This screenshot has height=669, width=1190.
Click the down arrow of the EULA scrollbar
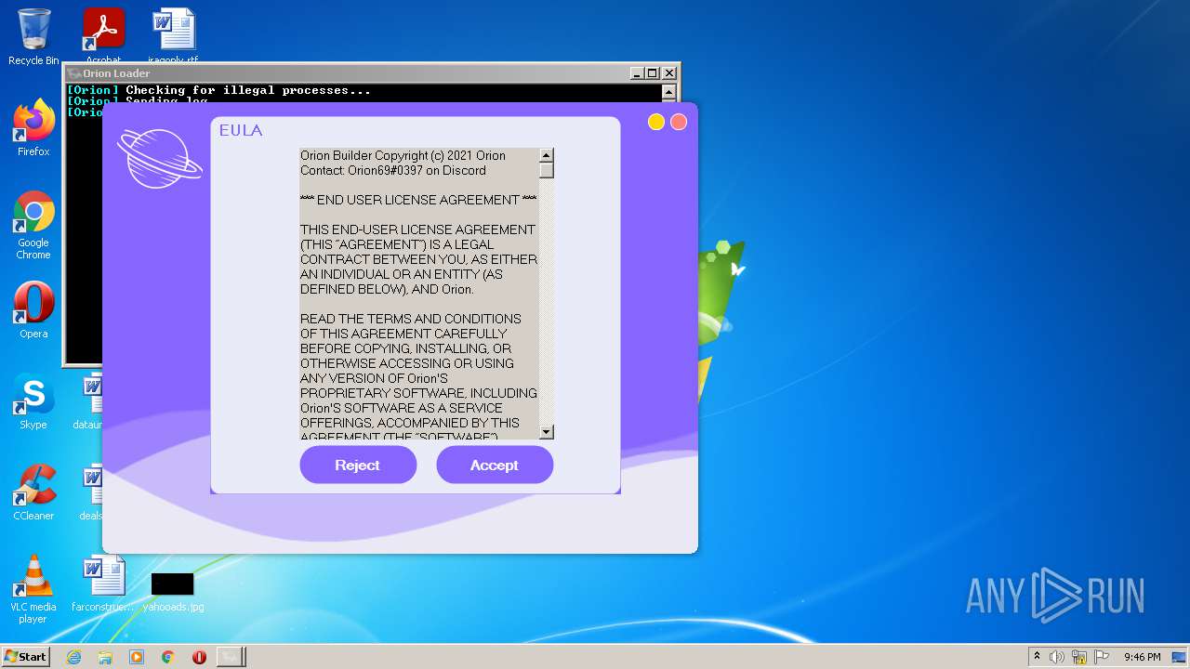(547, 432)
